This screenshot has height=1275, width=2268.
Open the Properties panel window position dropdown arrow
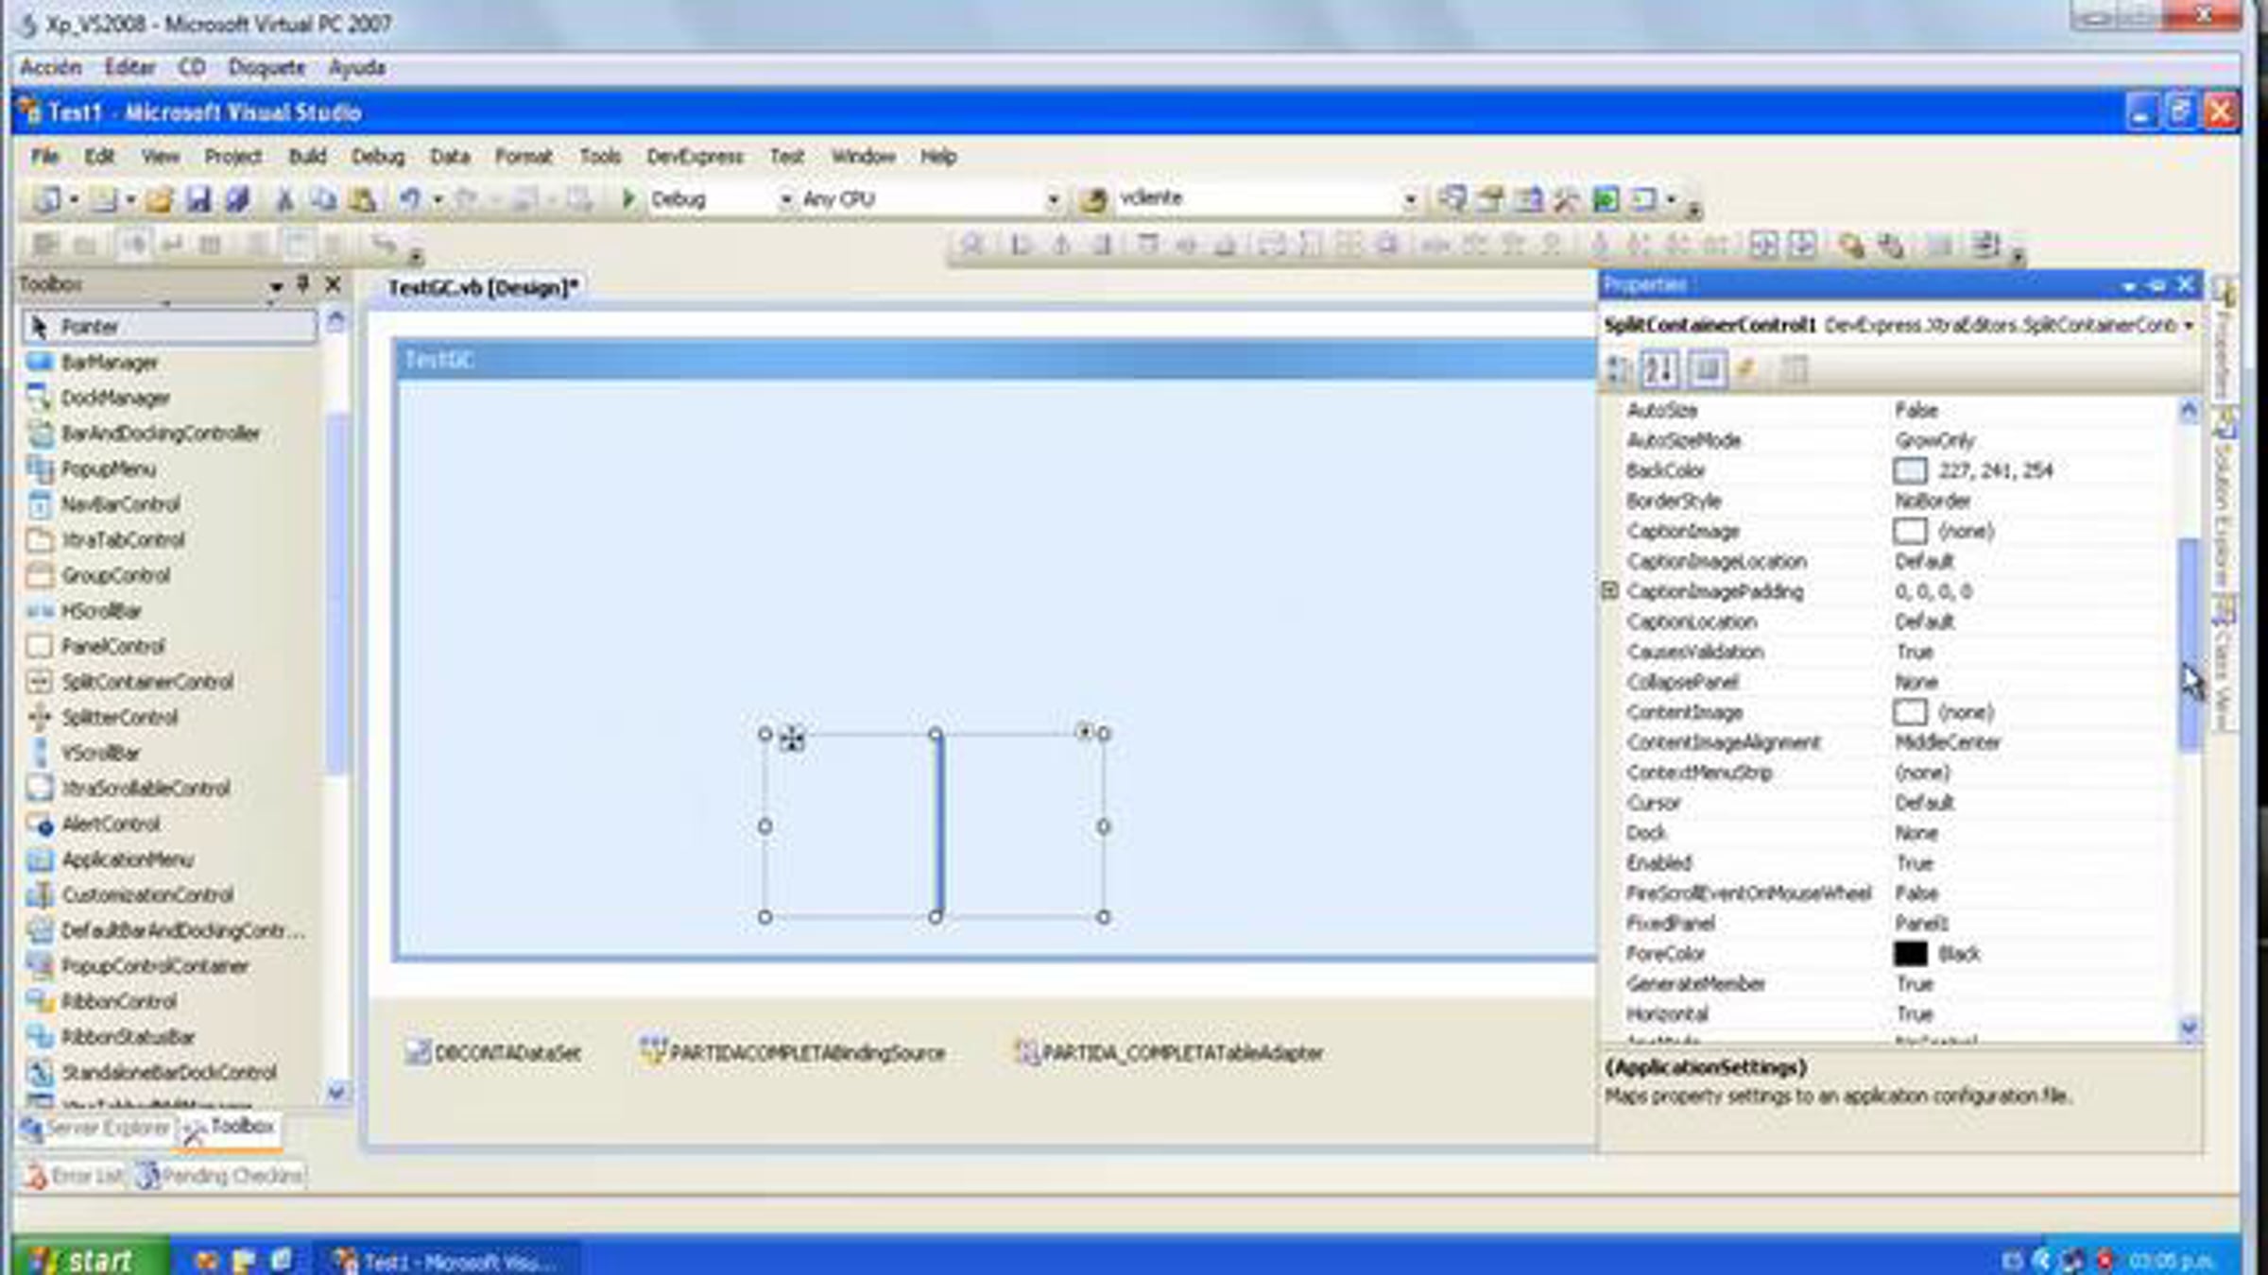click(x=2128, y=286)
